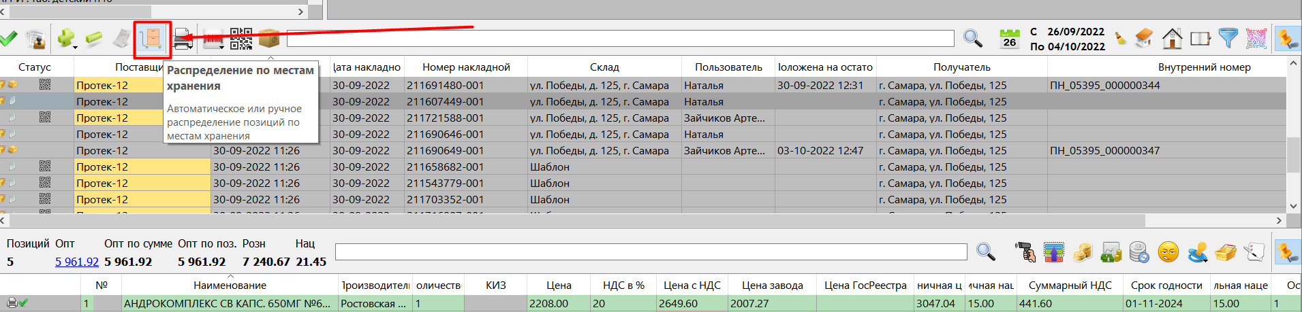Open the calendar icon showing 26

(1009, 39)
